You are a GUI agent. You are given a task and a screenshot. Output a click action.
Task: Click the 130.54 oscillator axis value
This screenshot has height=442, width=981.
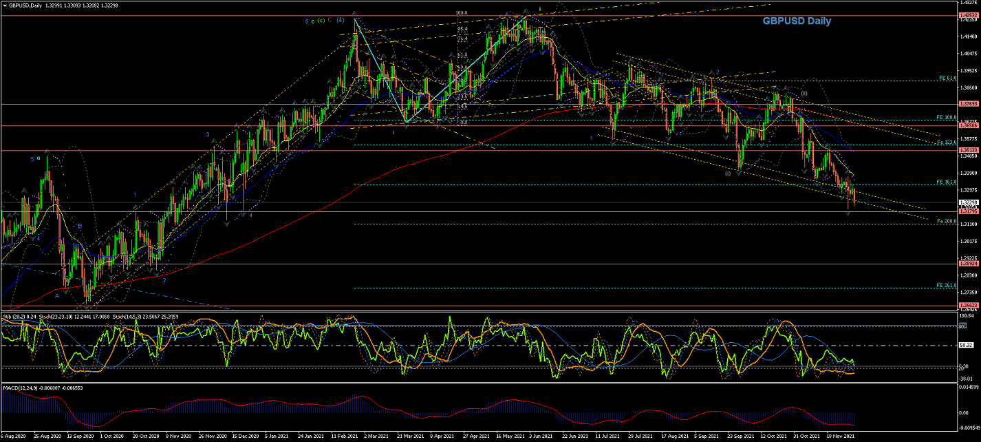pos(966,315)
